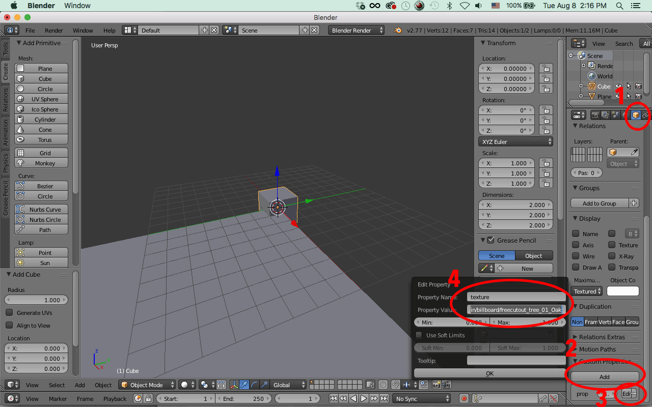
Task: Switch to the Physics tool shelf tab
Action: click(x=6, y=164)
